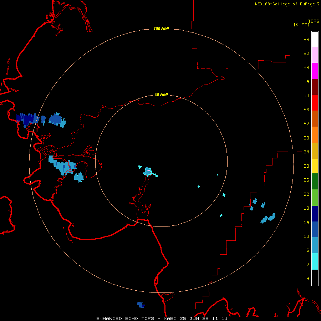Click the legend value 66
This screenshot has width=321, height=321.
(x=306, y=39)
